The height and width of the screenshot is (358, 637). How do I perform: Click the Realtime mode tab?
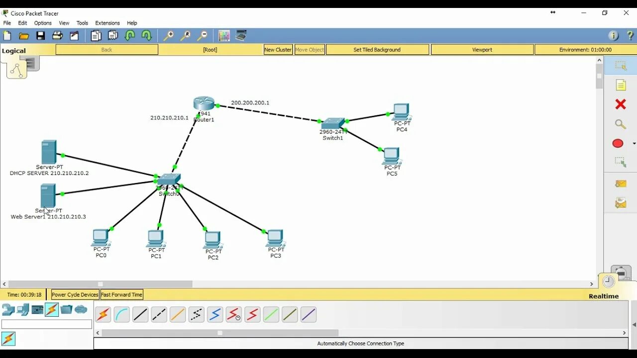604,296
